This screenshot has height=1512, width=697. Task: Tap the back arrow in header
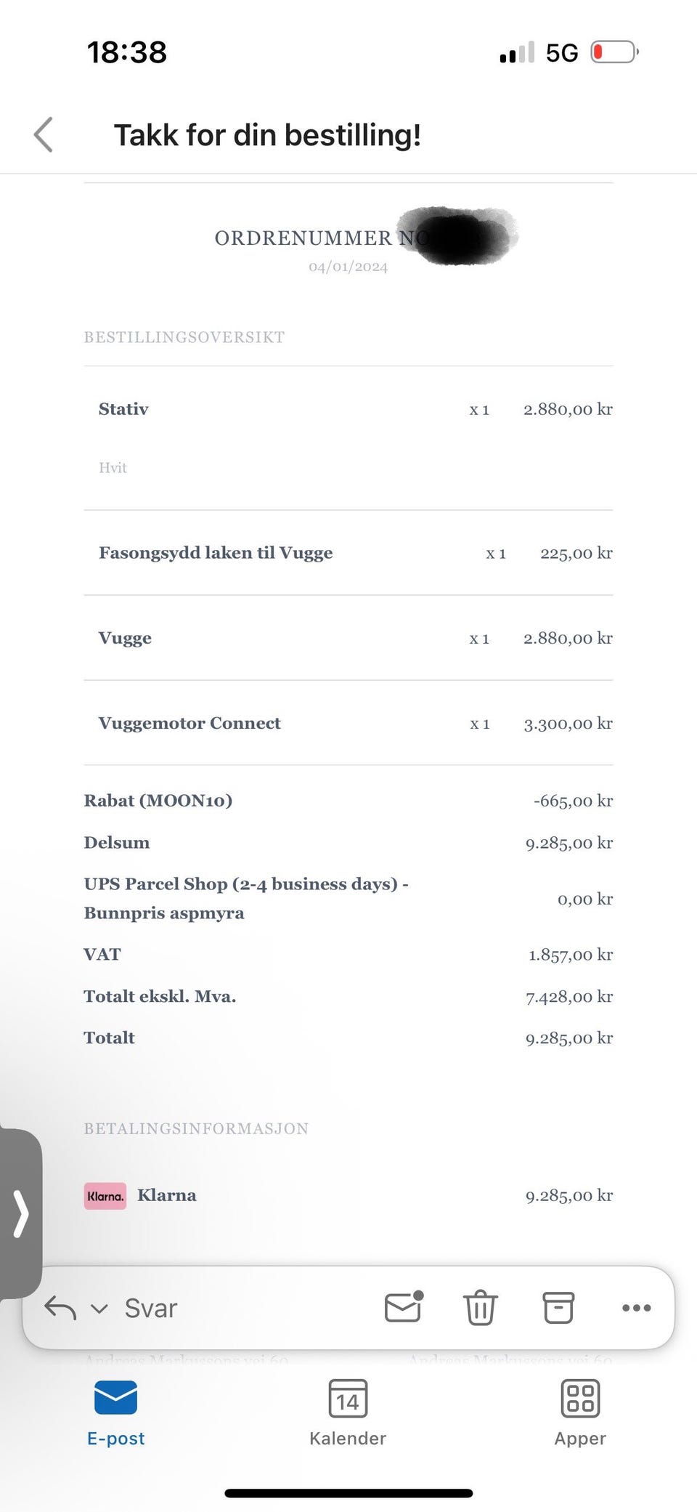tap(44, 135)
